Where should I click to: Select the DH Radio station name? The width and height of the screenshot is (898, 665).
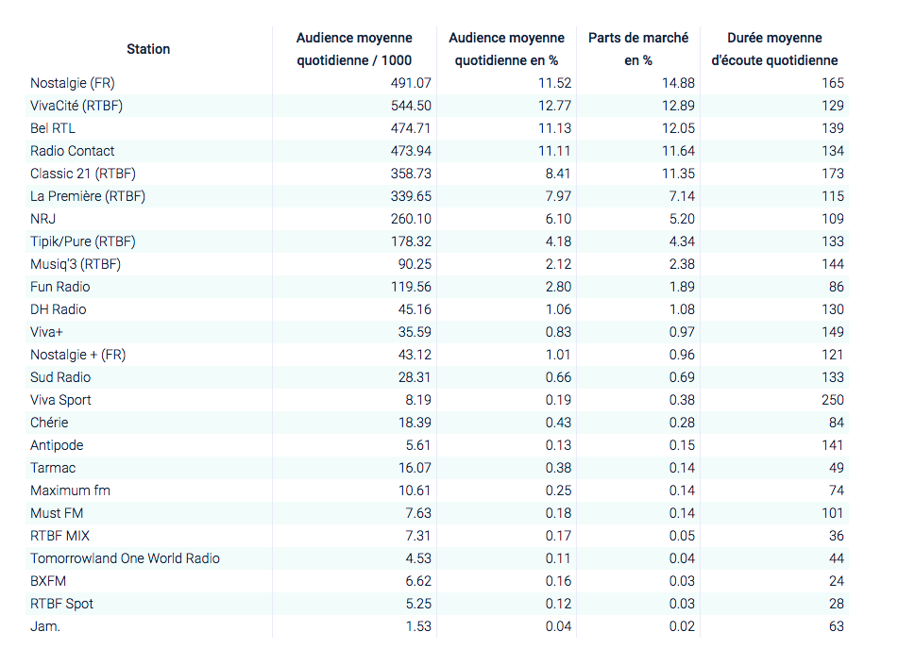pyautogui.click(x=59, y=309)
